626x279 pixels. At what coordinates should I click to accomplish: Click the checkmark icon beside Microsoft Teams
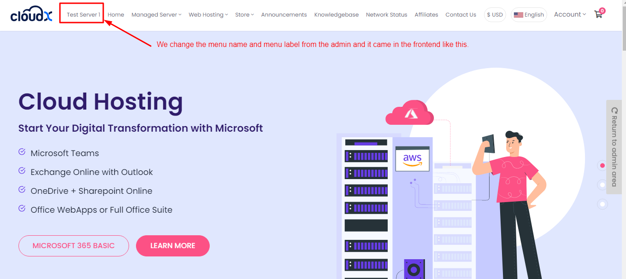22,152
